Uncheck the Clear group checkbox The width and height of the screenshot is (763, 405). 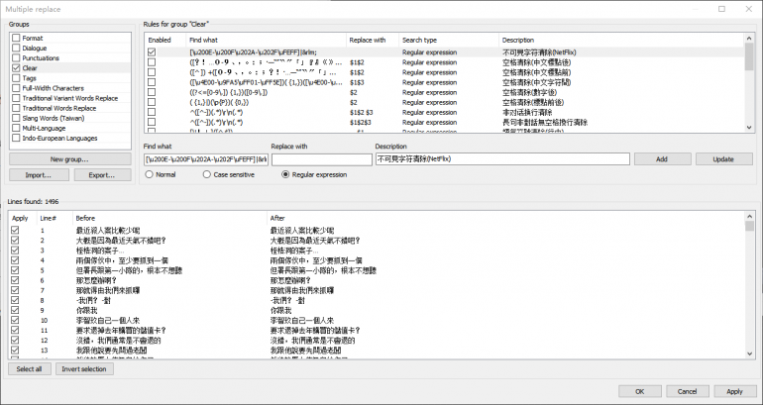[16, 68]
